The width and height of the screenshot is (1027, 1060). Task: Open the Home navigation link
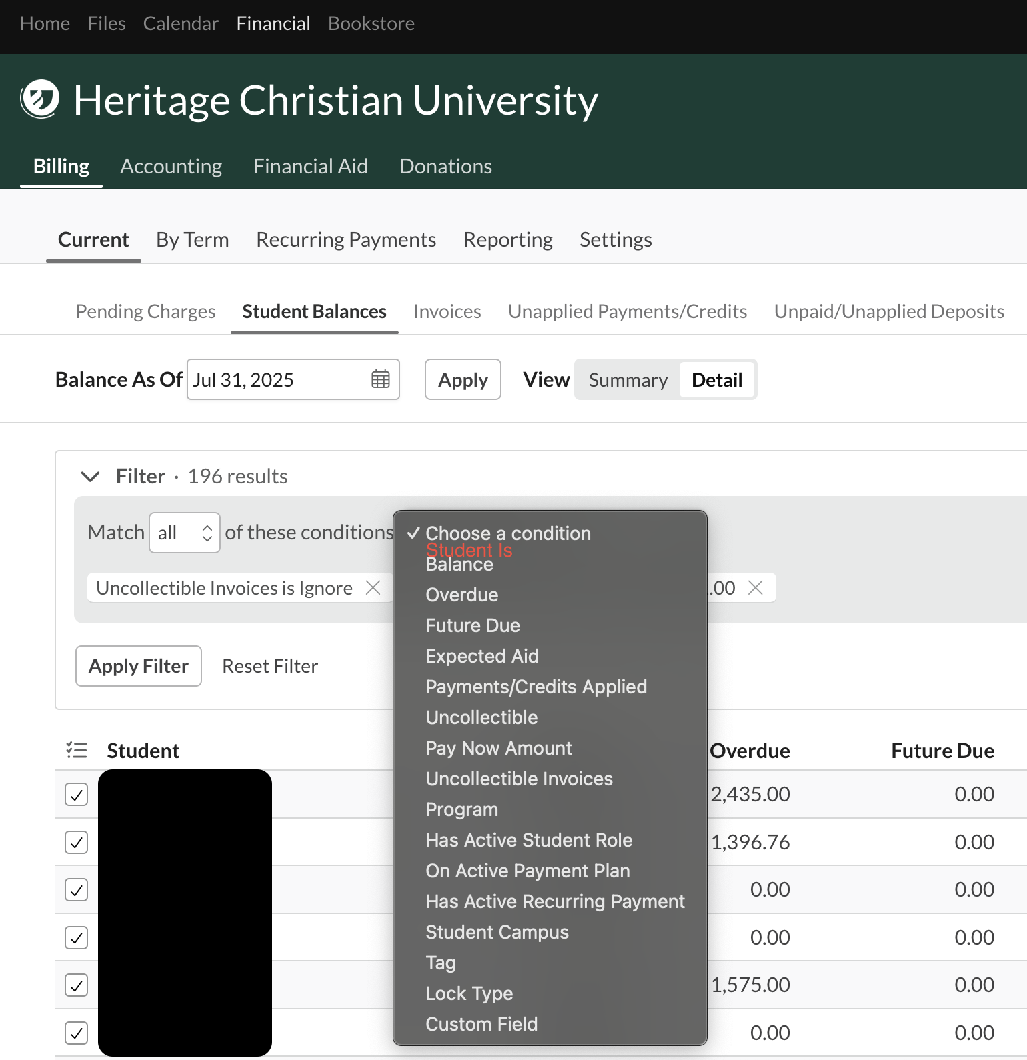[x=45, y=23]
